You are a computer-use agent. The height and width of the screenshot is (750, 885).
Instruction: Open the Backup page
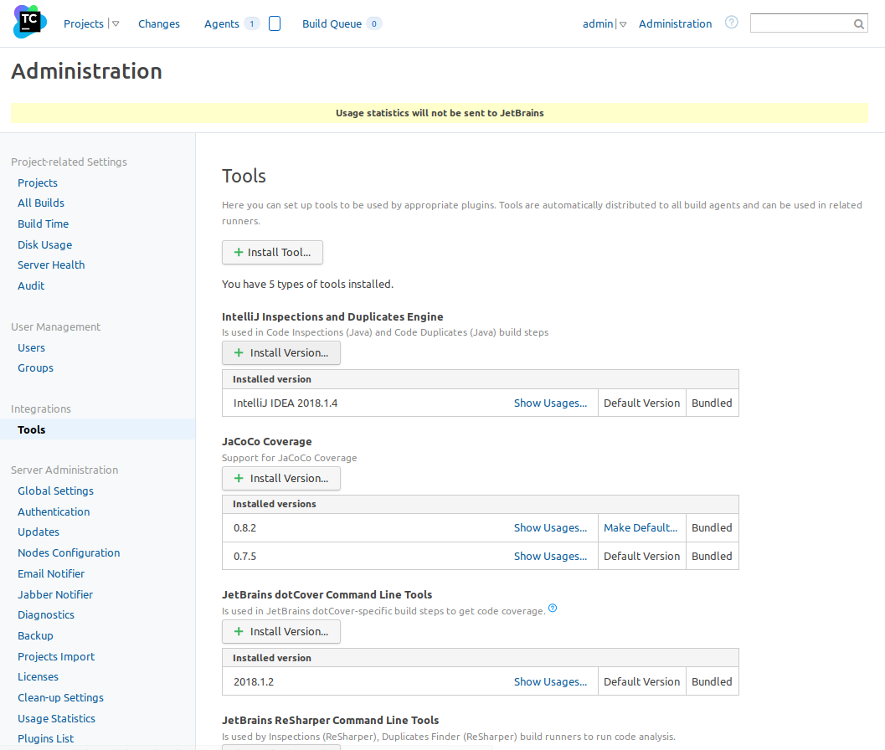click(35, 635)
